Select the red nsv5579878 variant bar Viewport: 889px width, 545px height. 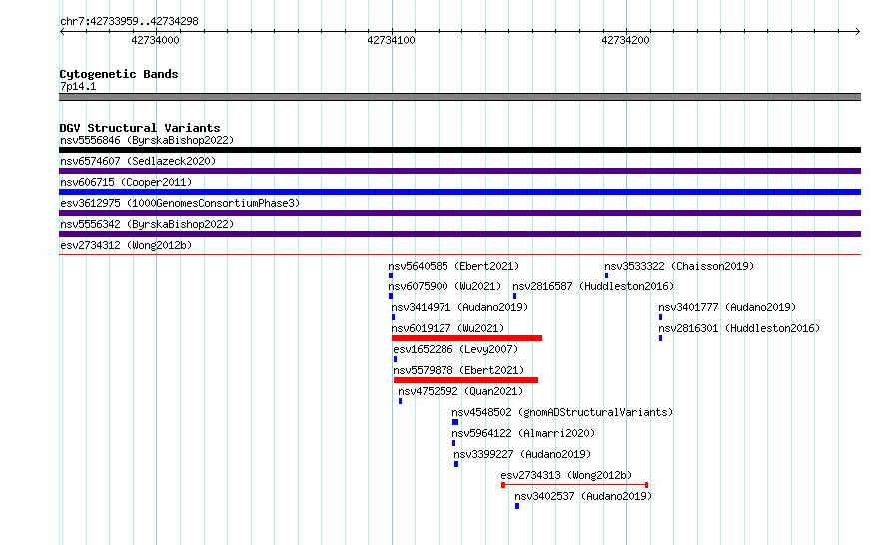pyautogui.click(x=466, y=380)
